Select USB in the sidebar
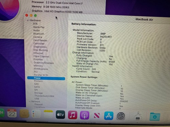This screenshot has height=127, width=170. [x=37, y=99]
